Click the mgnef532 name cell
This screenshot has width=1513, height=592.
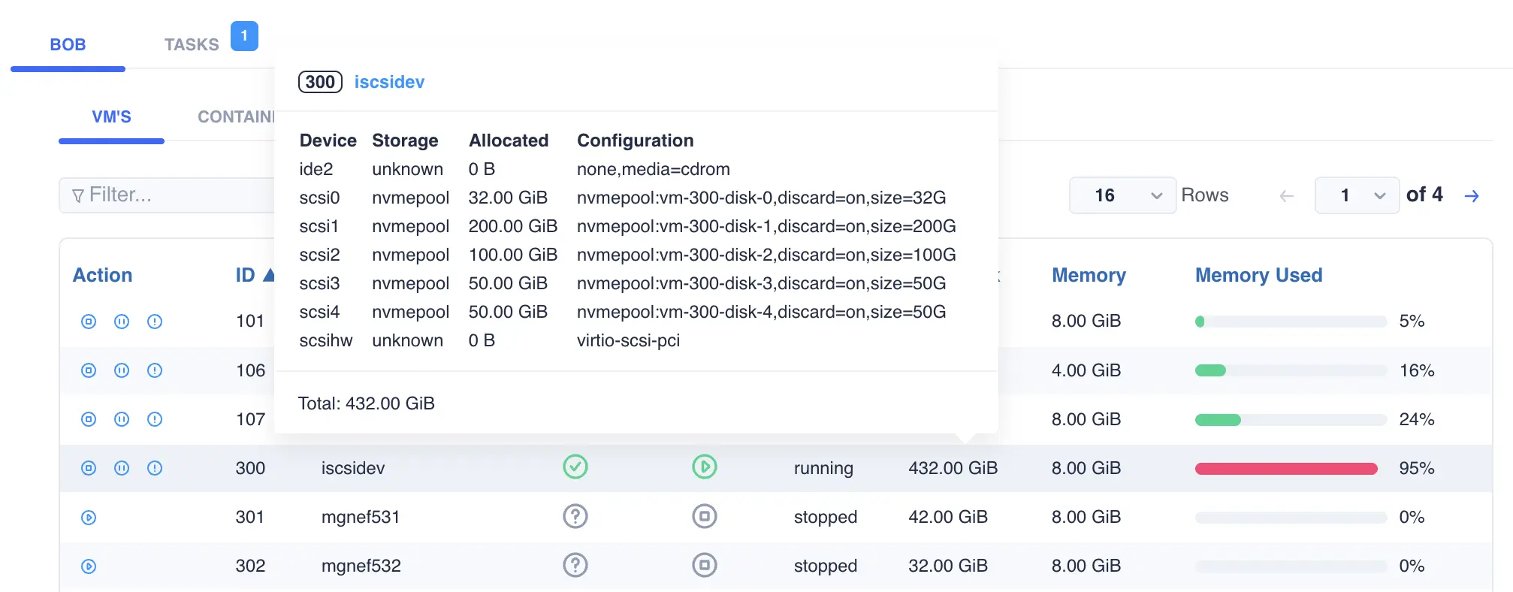tap(361, 566)
